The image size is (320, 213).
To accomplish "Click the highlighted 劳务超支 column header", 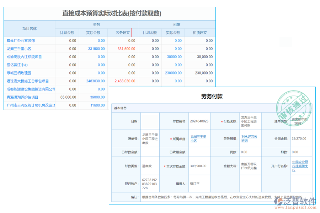I will coord(122,32).
